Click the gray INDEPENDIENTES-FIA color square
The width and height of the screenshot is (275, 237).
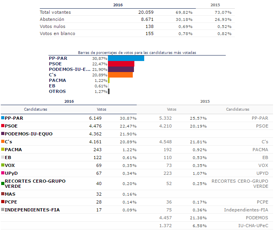tap(3, 210)
